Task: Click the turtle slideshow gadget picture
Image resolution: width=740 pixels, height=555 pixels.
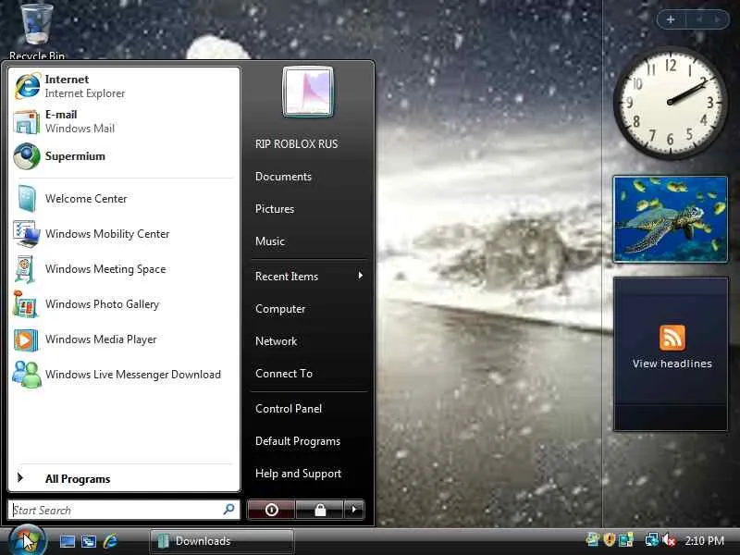Action: (x=670, y=219)
